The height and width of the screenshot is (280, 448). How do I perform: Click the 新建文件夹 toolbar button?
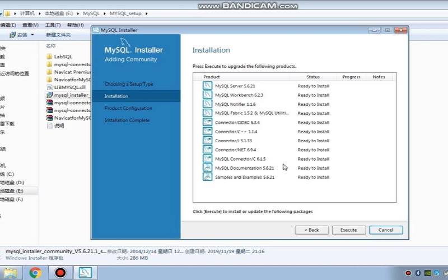pyautogui.click(x=58, y=35)
